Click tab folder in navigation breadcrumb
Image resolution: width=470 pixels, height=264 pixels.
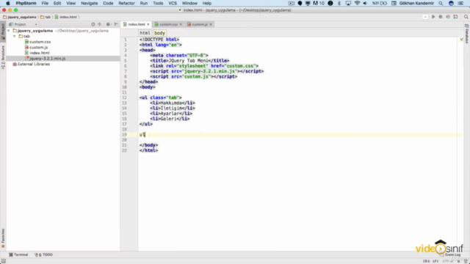[46, 17]
